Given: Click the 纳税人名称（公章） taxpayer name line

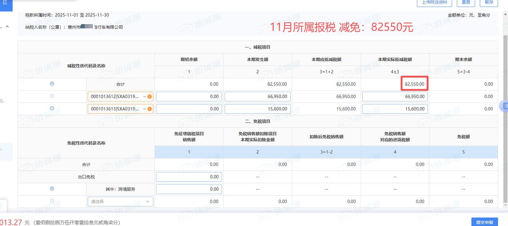Looking at the screenshot, I should (74, 27).
